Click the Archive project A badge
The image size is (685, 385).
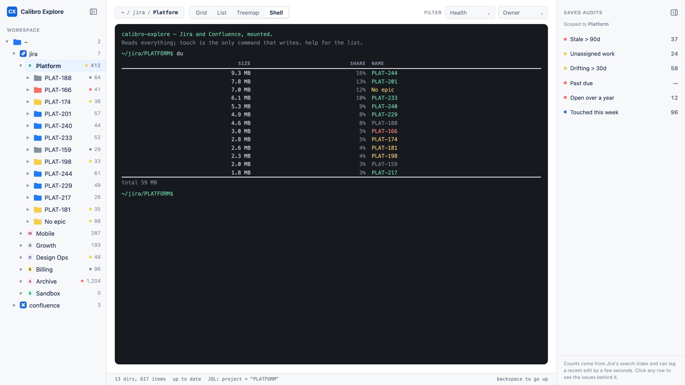(30, 281)
